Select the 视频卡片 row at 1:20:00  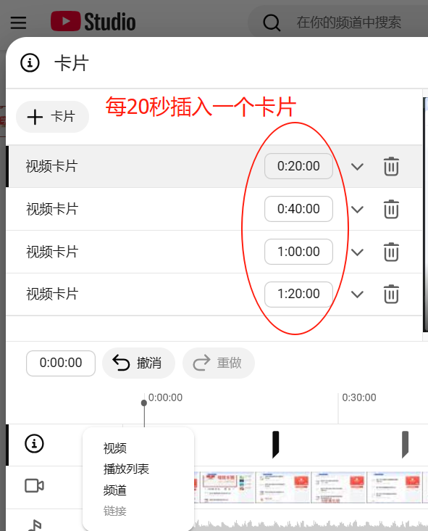tap(214, 294)
